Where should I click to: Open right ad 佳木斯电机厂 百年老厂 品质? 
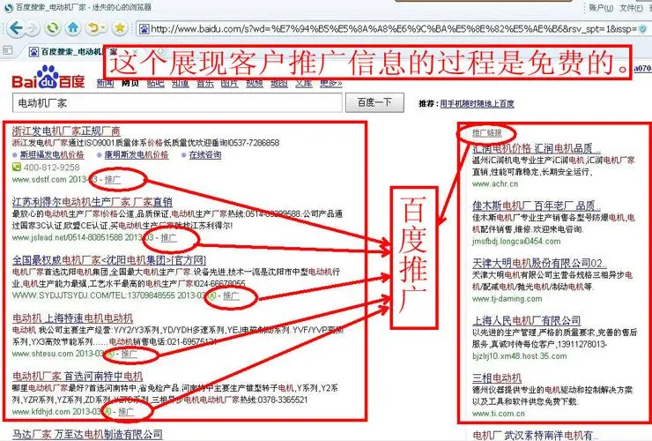click(536, 206)
